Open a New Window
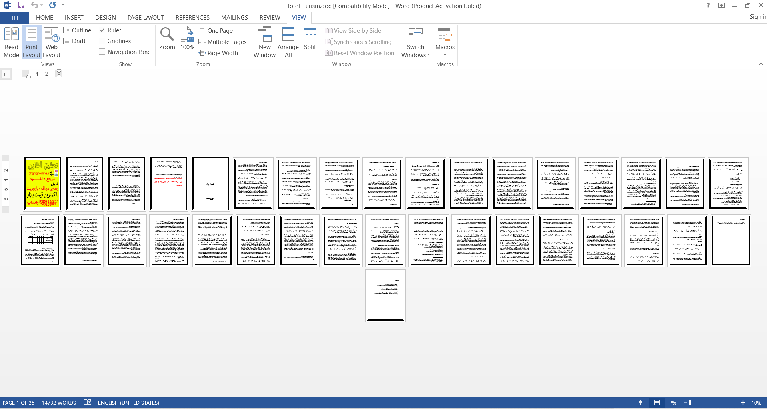The height and width of the screenshot is (409, 767). (x=264, y=42)
